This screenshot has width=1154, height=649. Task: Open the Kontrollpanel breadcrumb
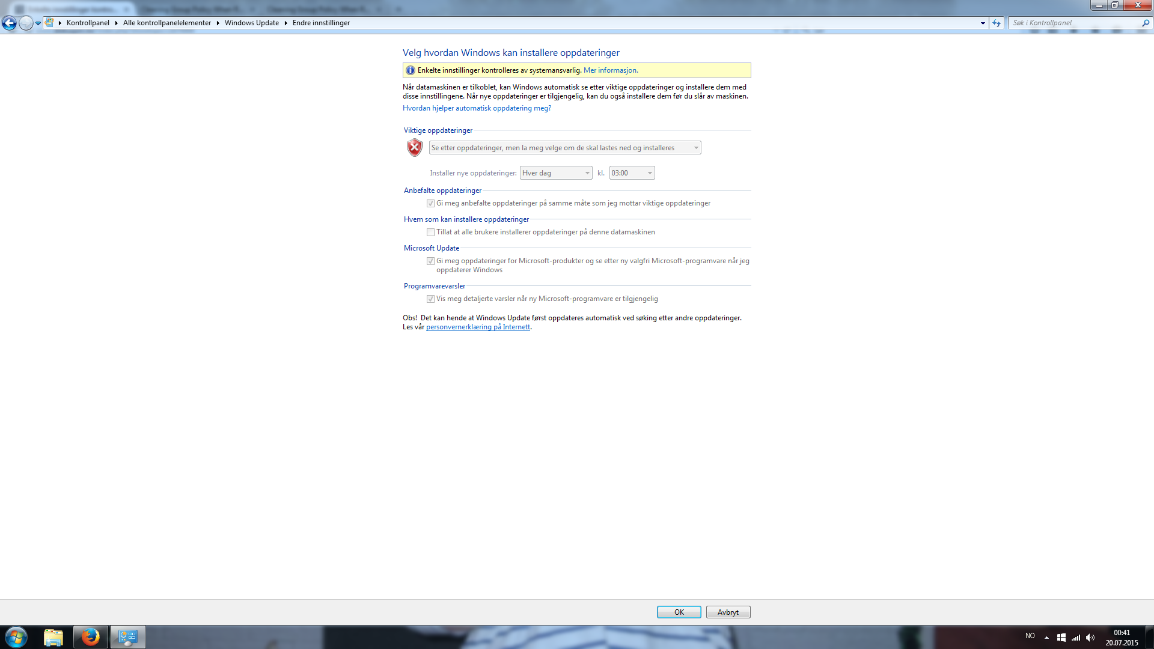pos(88,23)
